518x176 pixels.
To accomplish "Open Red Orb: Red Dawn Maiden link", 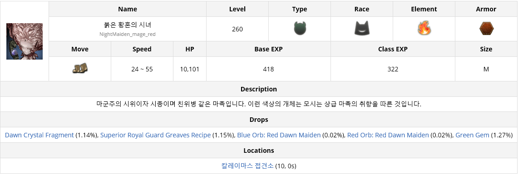I will [388, 135].
